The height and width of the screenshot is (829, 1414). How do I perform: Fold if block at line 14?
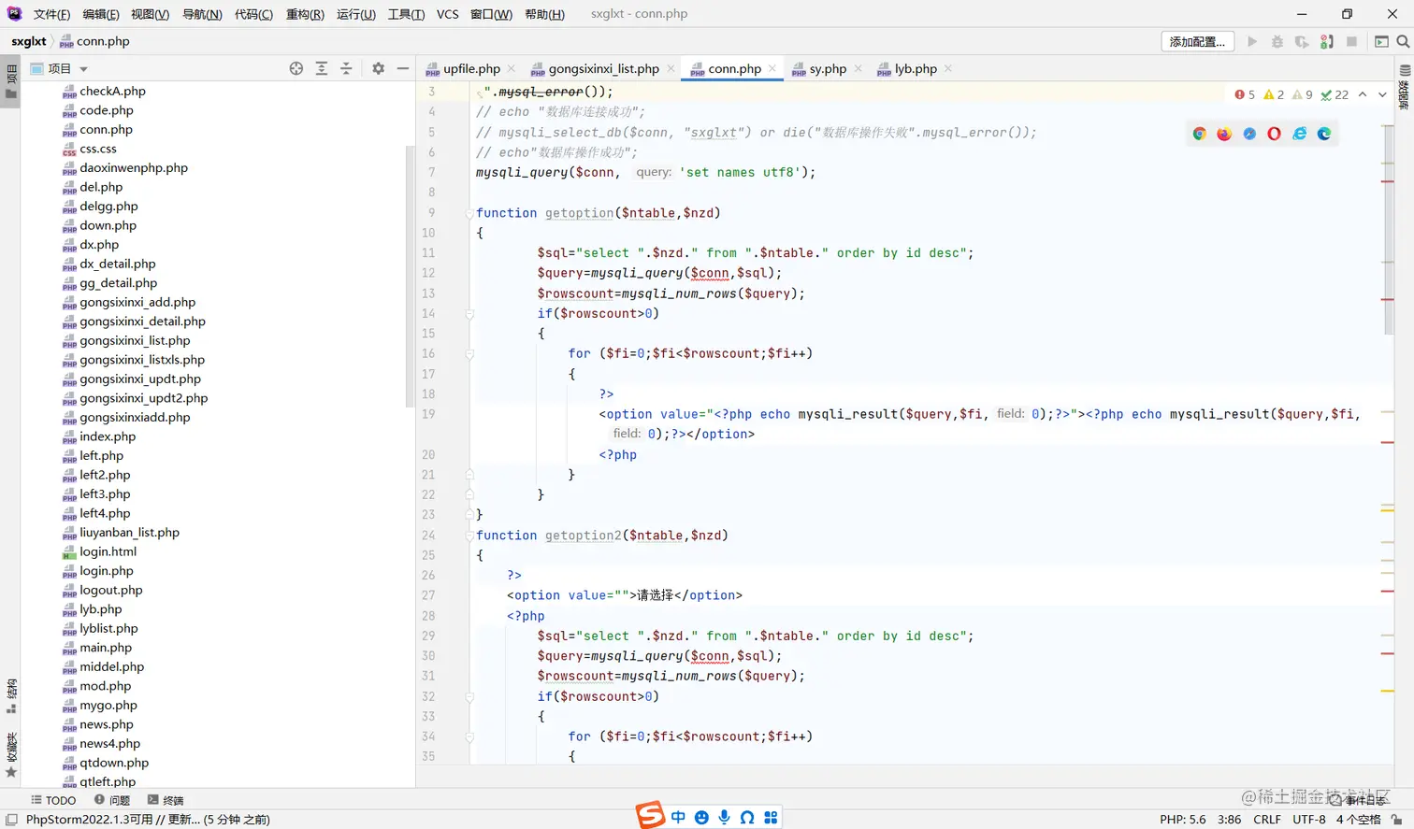[x=469, y=314]
